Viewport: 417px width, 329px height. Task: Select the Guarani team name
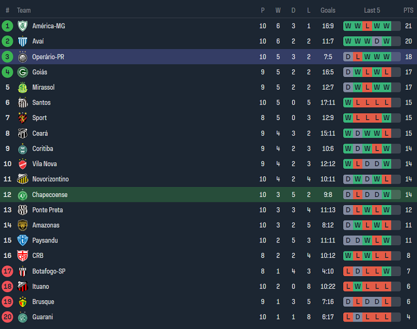(x=43, y=317)
